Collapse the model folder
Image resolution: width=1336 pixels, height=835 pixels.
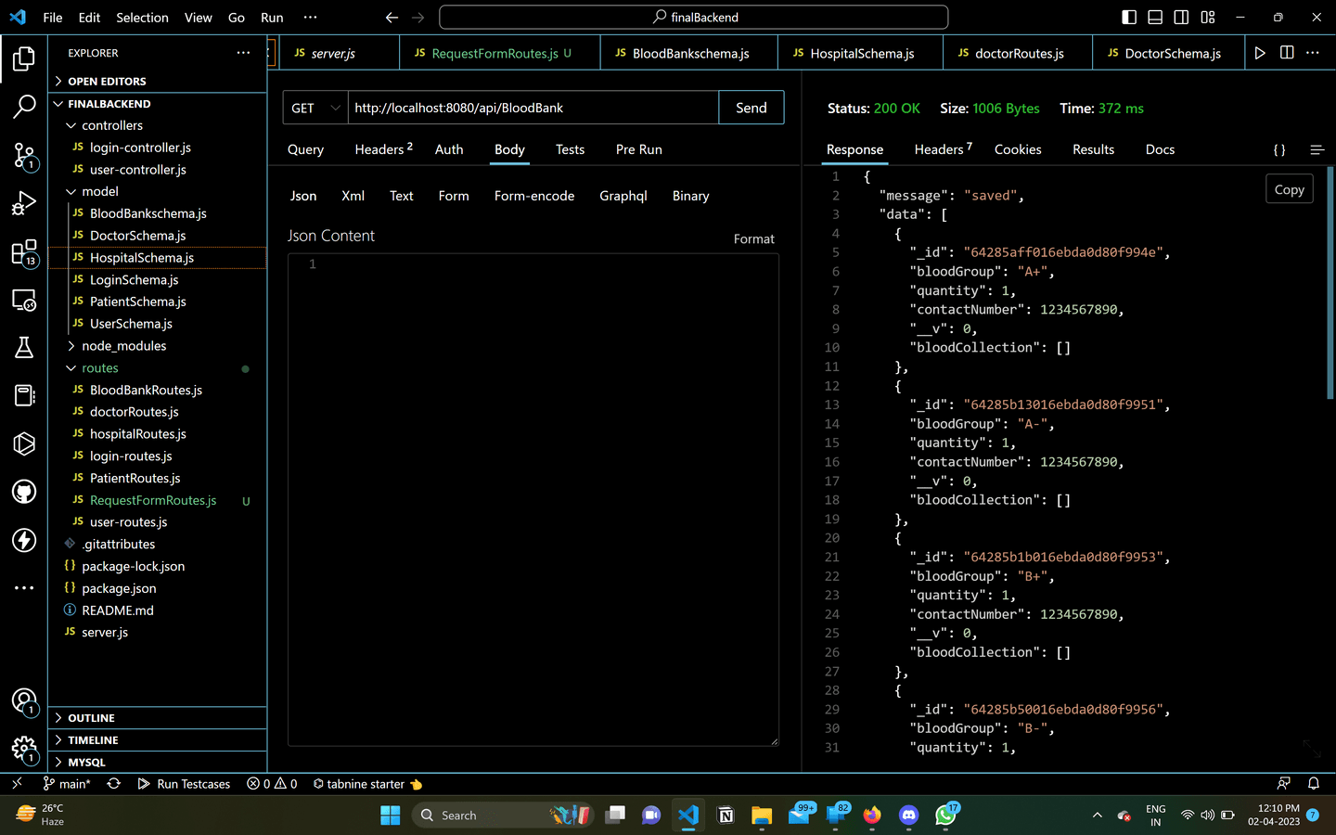tap(158, 191)
